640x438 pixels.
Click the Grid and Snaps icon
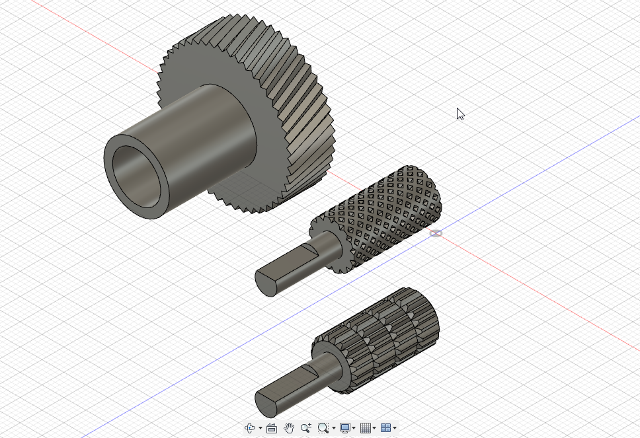pyautogui.click(x=366, y=428)
